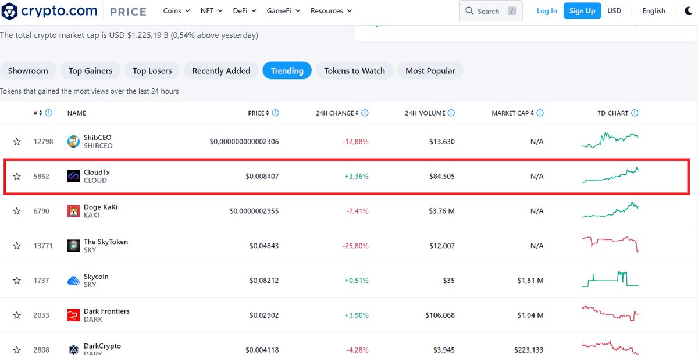Expand the Resources menu

pos(332,11)
